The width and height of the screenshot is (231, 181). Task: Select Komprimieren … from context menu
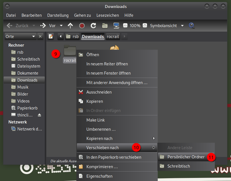click(x=102, y=167)
